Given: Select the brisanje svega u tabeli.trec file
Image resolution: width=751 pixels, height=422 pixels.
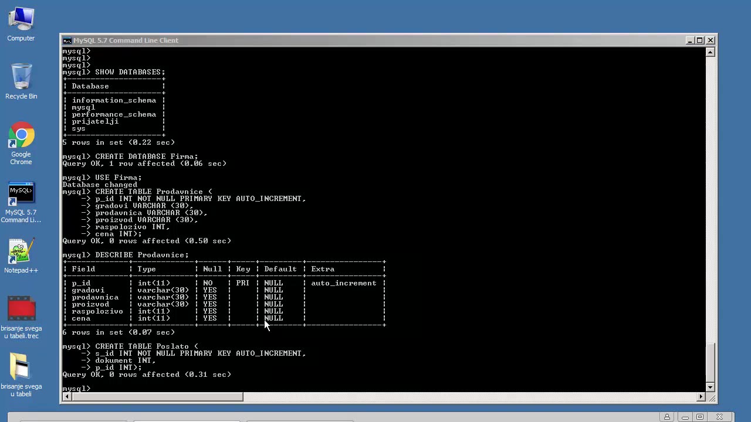Looking at the screenshot, I should (x=21, y=318).
